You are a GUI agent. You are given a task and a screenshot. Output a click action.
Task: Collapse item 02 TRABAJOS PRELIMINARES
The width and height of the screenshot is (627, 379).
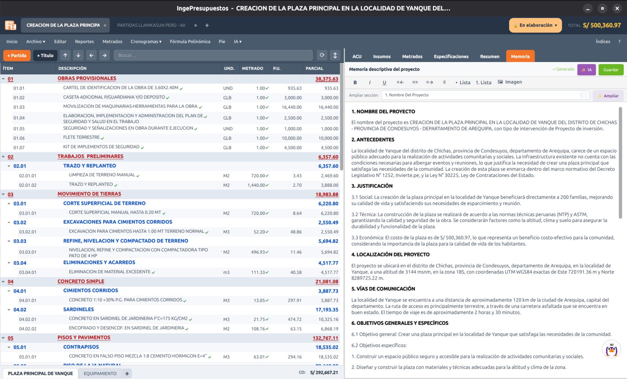coord(4,157)
